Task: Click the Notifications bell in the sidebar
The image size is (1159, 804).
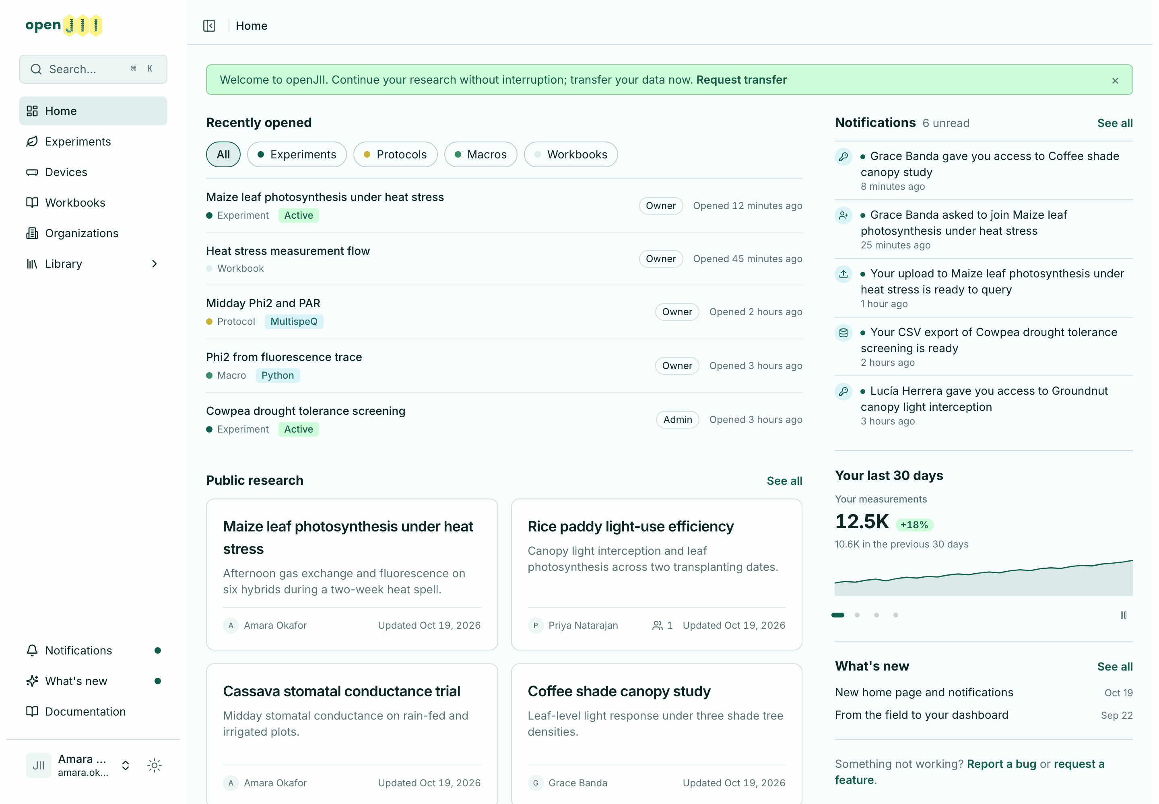Action: pos(93,650)
